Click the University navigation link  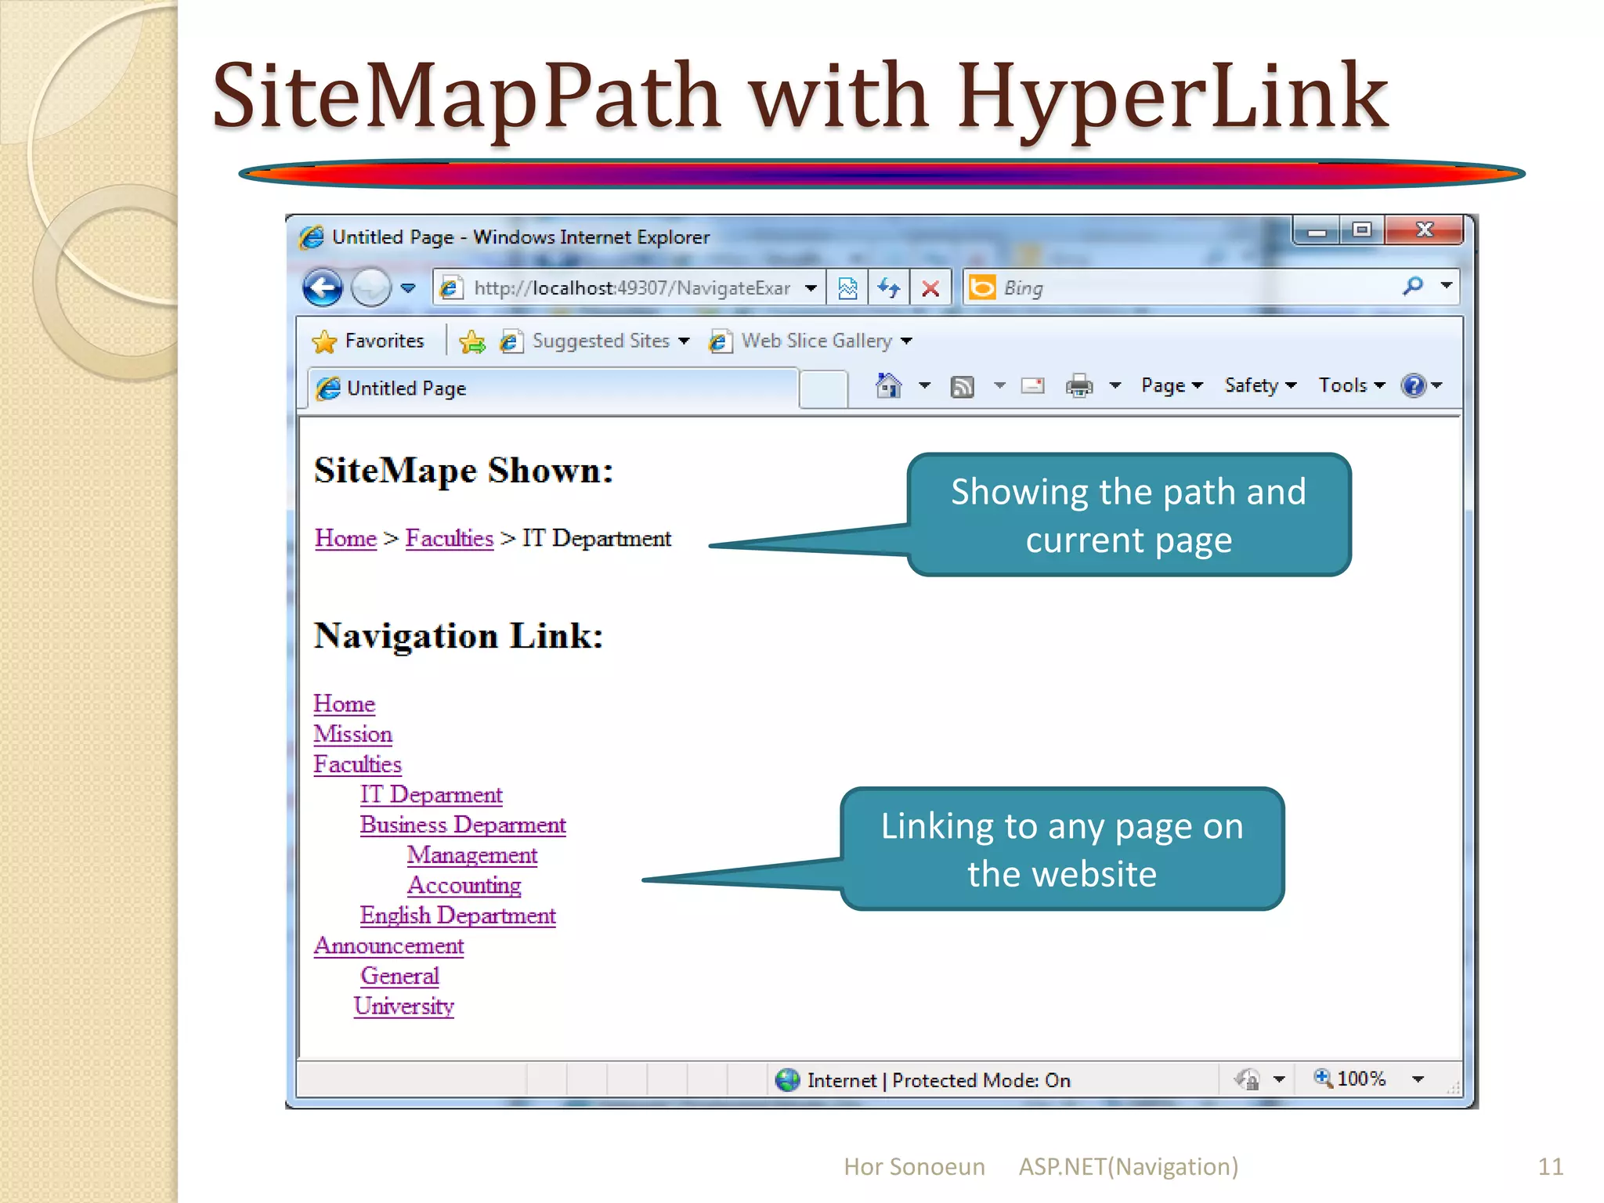[403, 1006]
